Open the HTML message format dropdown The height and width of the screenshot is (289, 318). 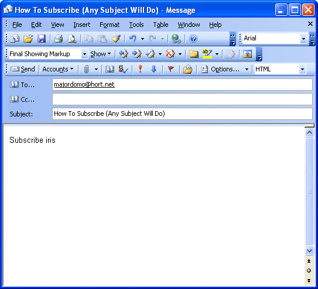coord(302,69)
